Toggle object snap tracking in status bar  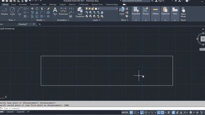pyautogui.click(x=159, y=112)
